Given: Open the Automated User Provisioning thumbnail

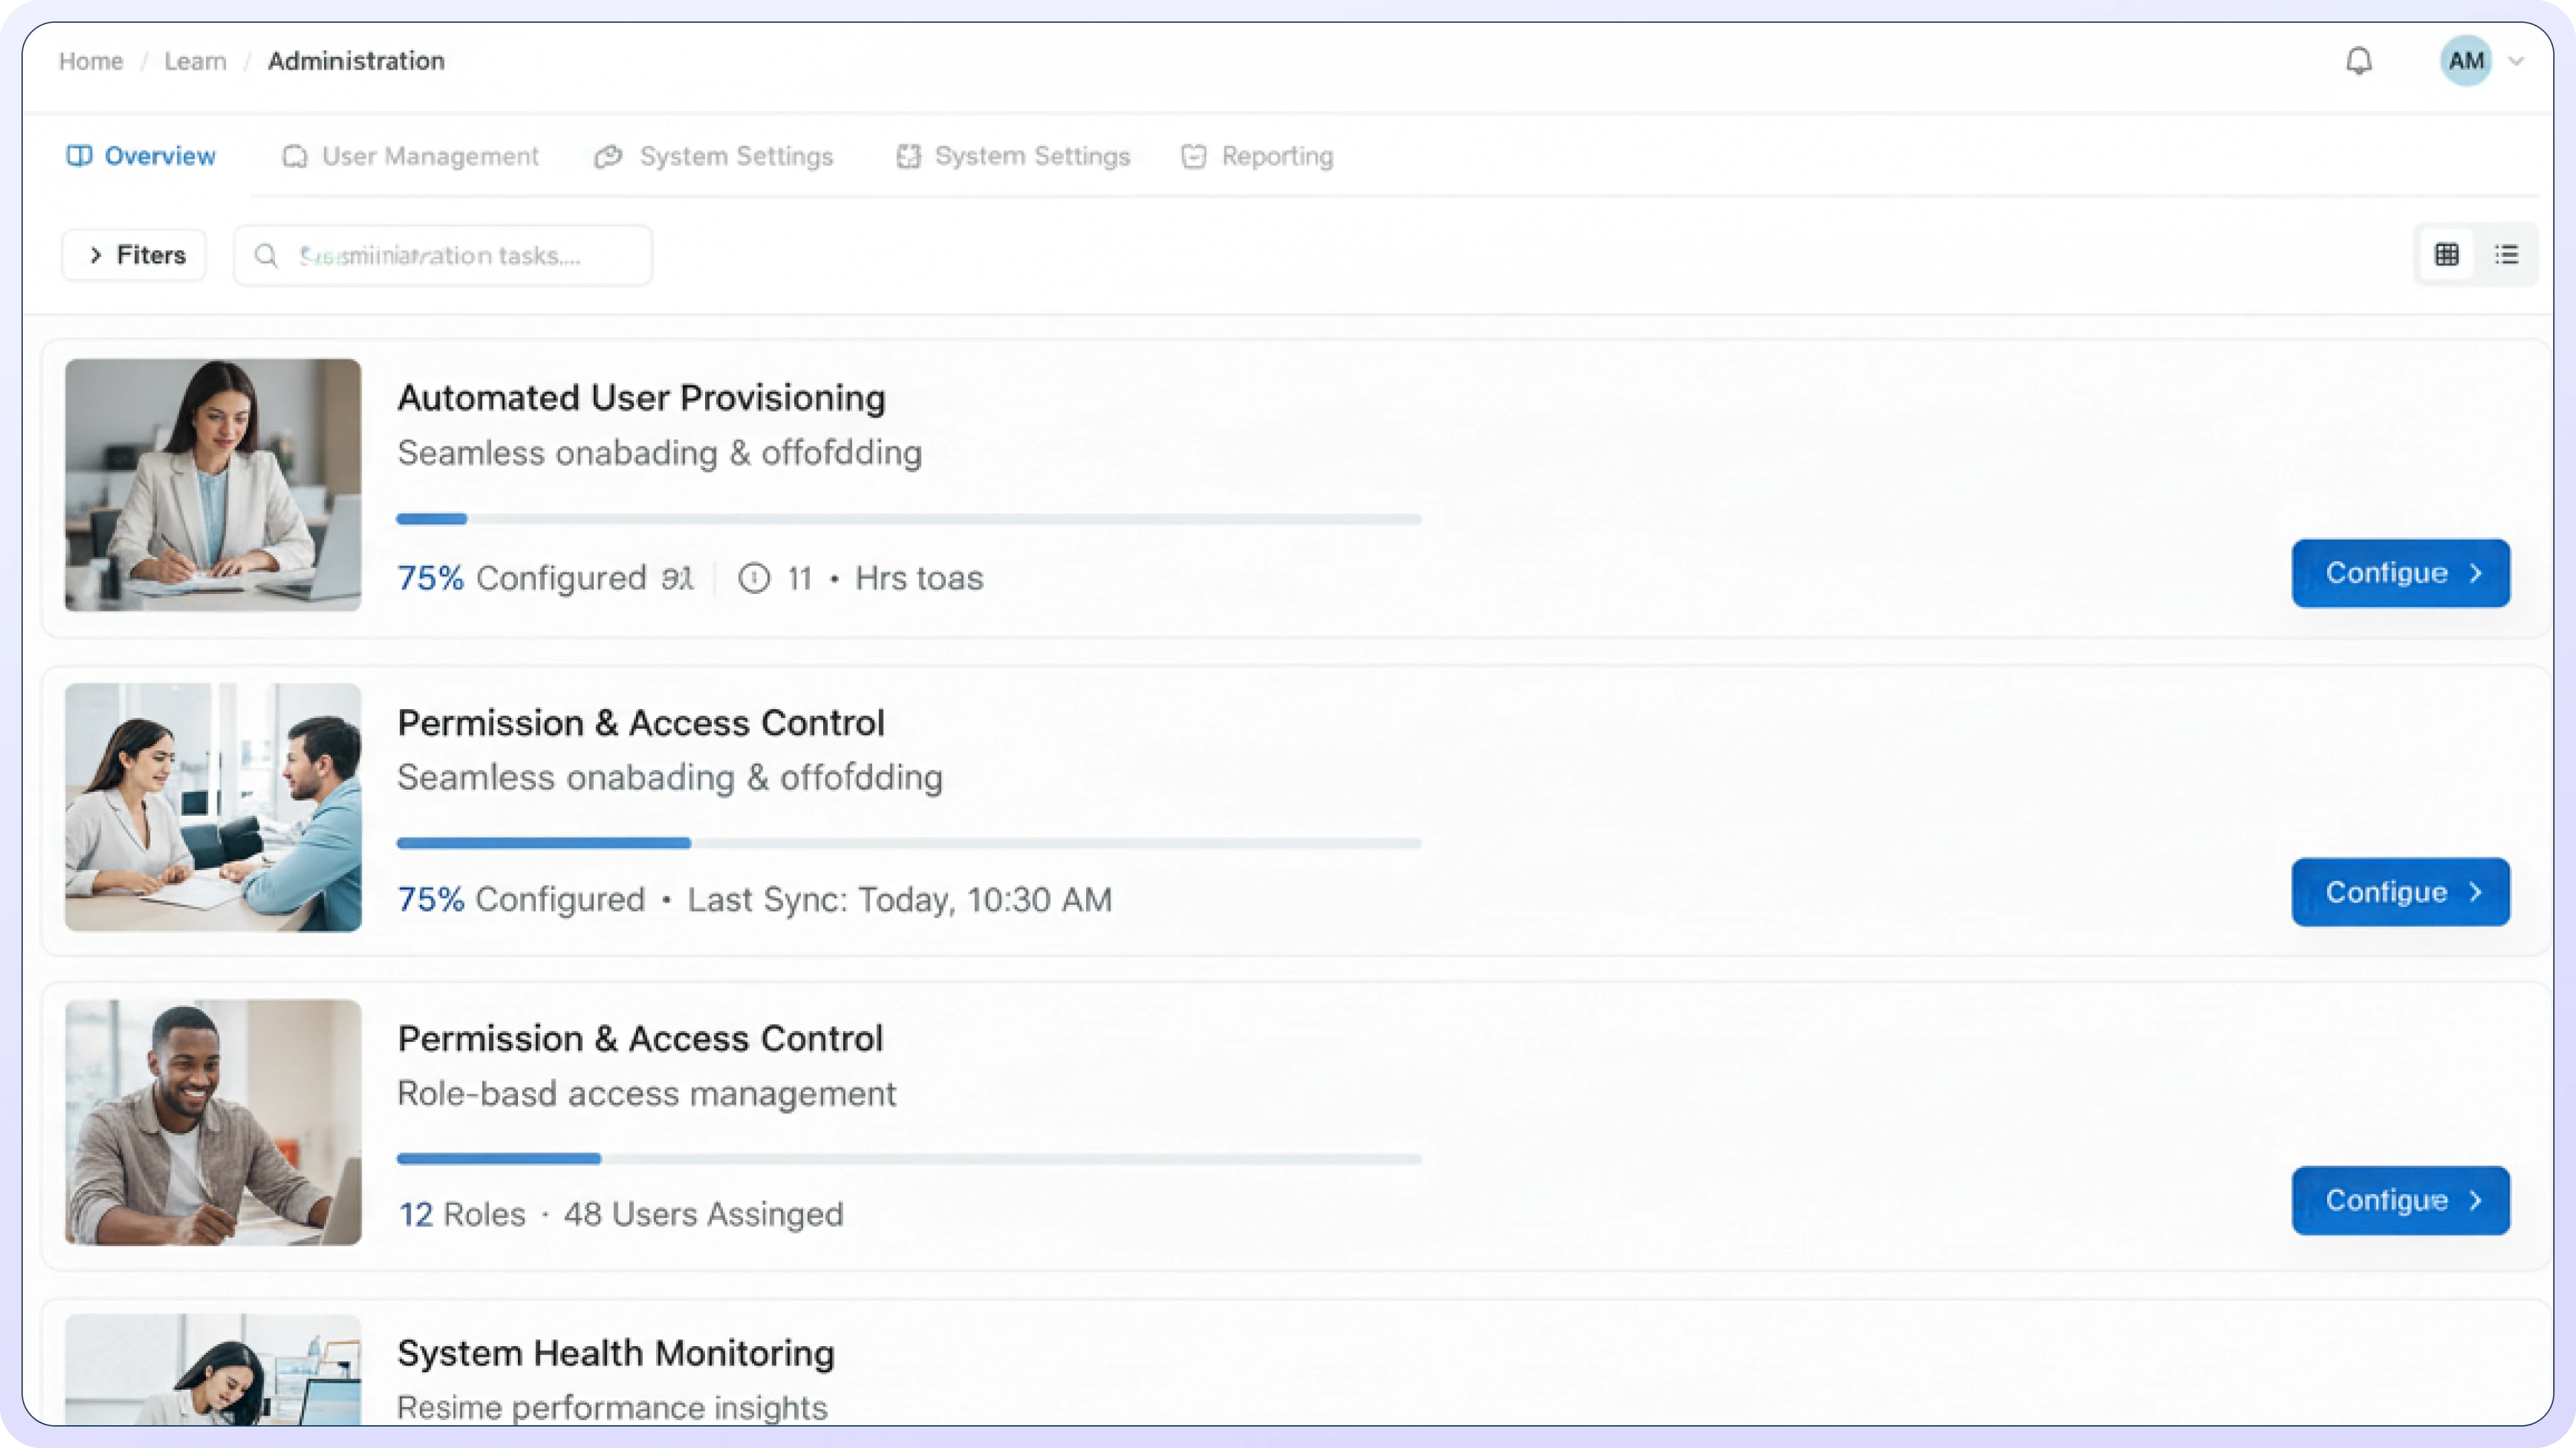Looking at the screenshot, I should [213, 485].
